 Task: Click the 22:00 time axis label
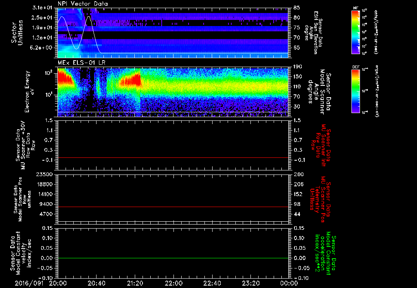[x=173, y=283]
